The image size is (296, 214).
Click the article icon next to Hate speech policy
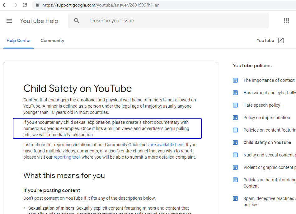click(235, 105)
